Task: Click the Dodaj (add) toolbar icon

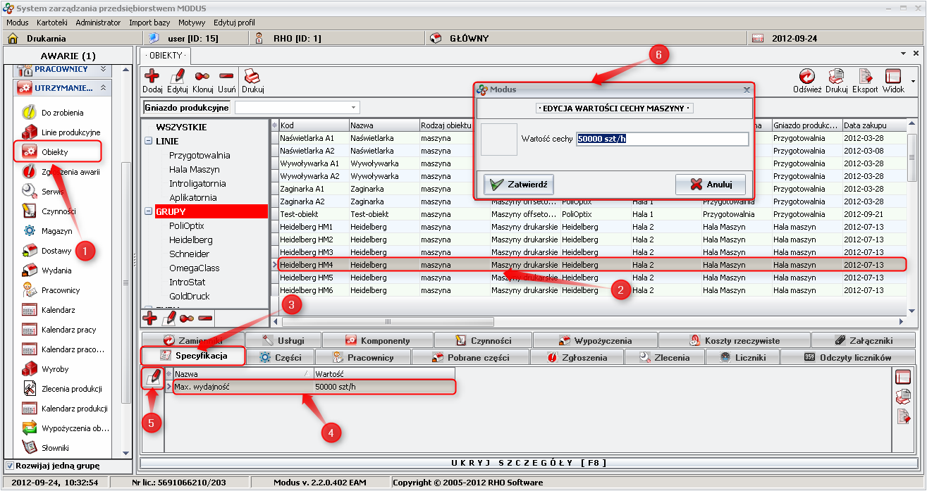Action: tap(152, 76)
